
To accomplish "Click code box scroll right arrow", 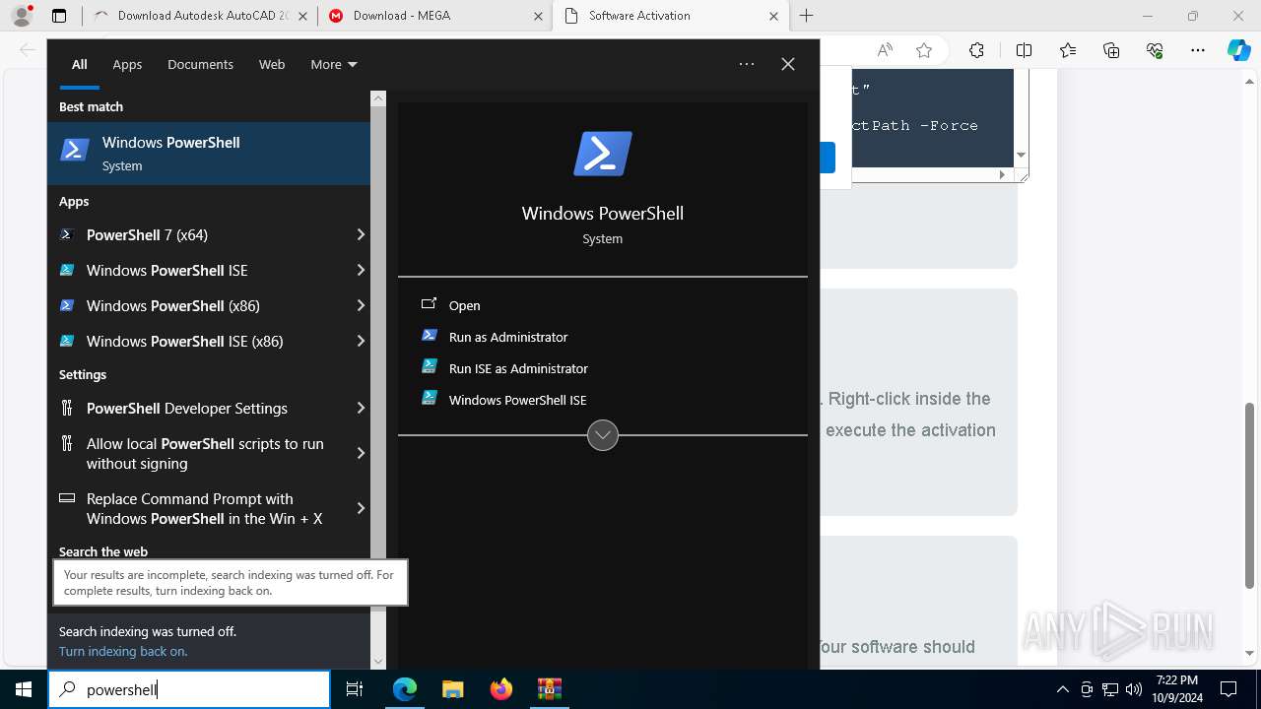I will (1002, 174).
